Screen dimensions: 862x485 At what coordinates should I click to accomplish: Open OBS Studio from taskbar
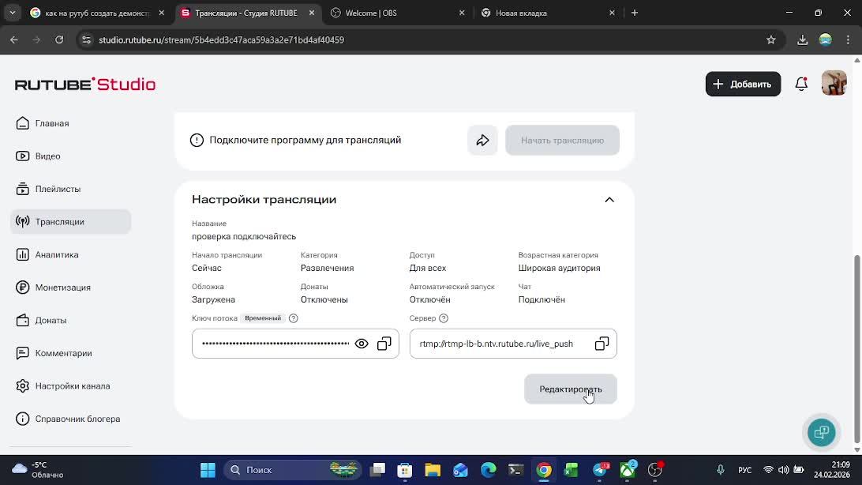point(654,470)
